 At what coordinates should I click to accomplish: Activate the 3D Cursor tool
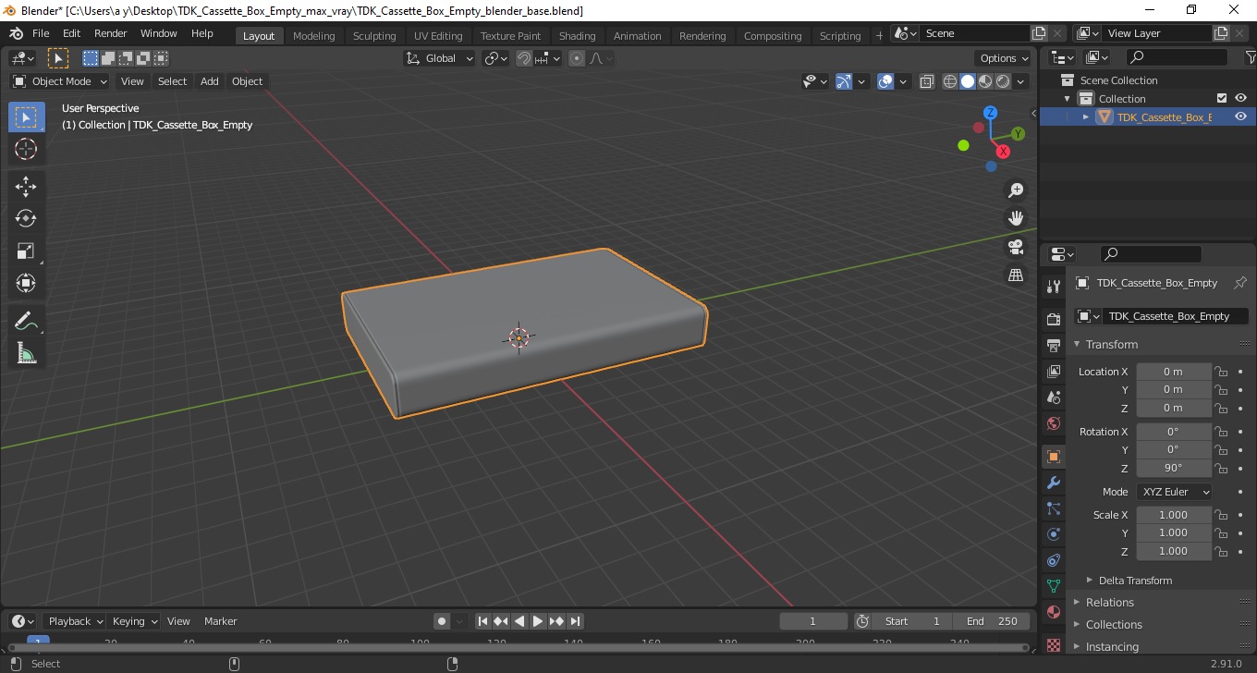26,149
